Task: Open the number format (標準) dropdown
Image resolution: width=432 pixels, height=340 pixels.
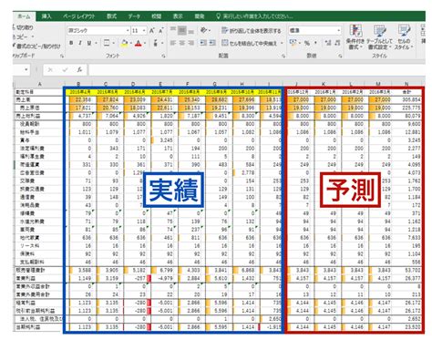Action: coord(338,30)
